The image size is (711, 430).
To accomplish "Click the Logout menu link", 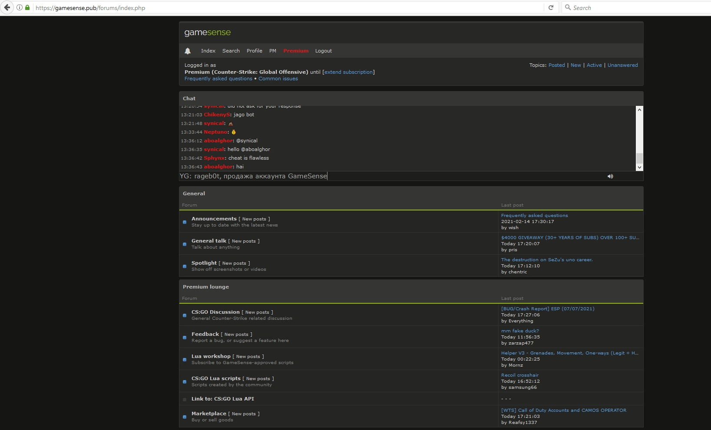I will pos(323,51).
